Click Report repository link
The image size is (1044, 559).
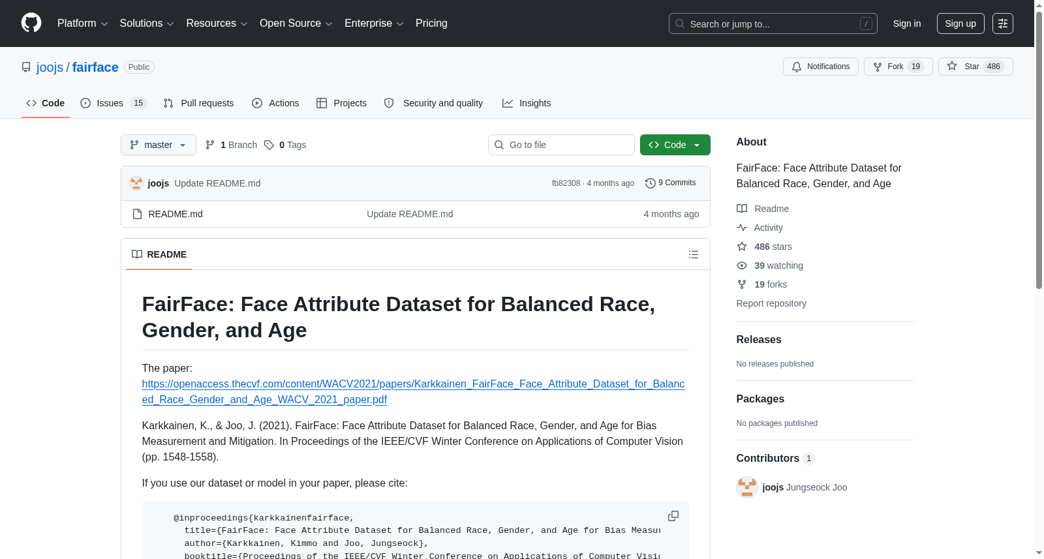tap(771, 303)
